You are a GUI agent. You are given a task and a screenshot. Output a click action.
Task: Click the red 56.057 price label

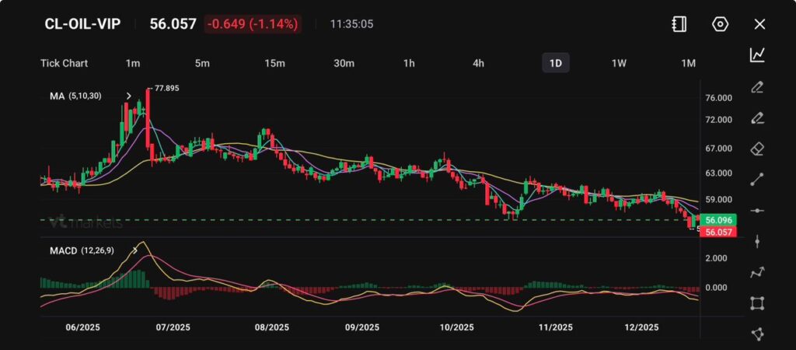[x=718, y=232]
